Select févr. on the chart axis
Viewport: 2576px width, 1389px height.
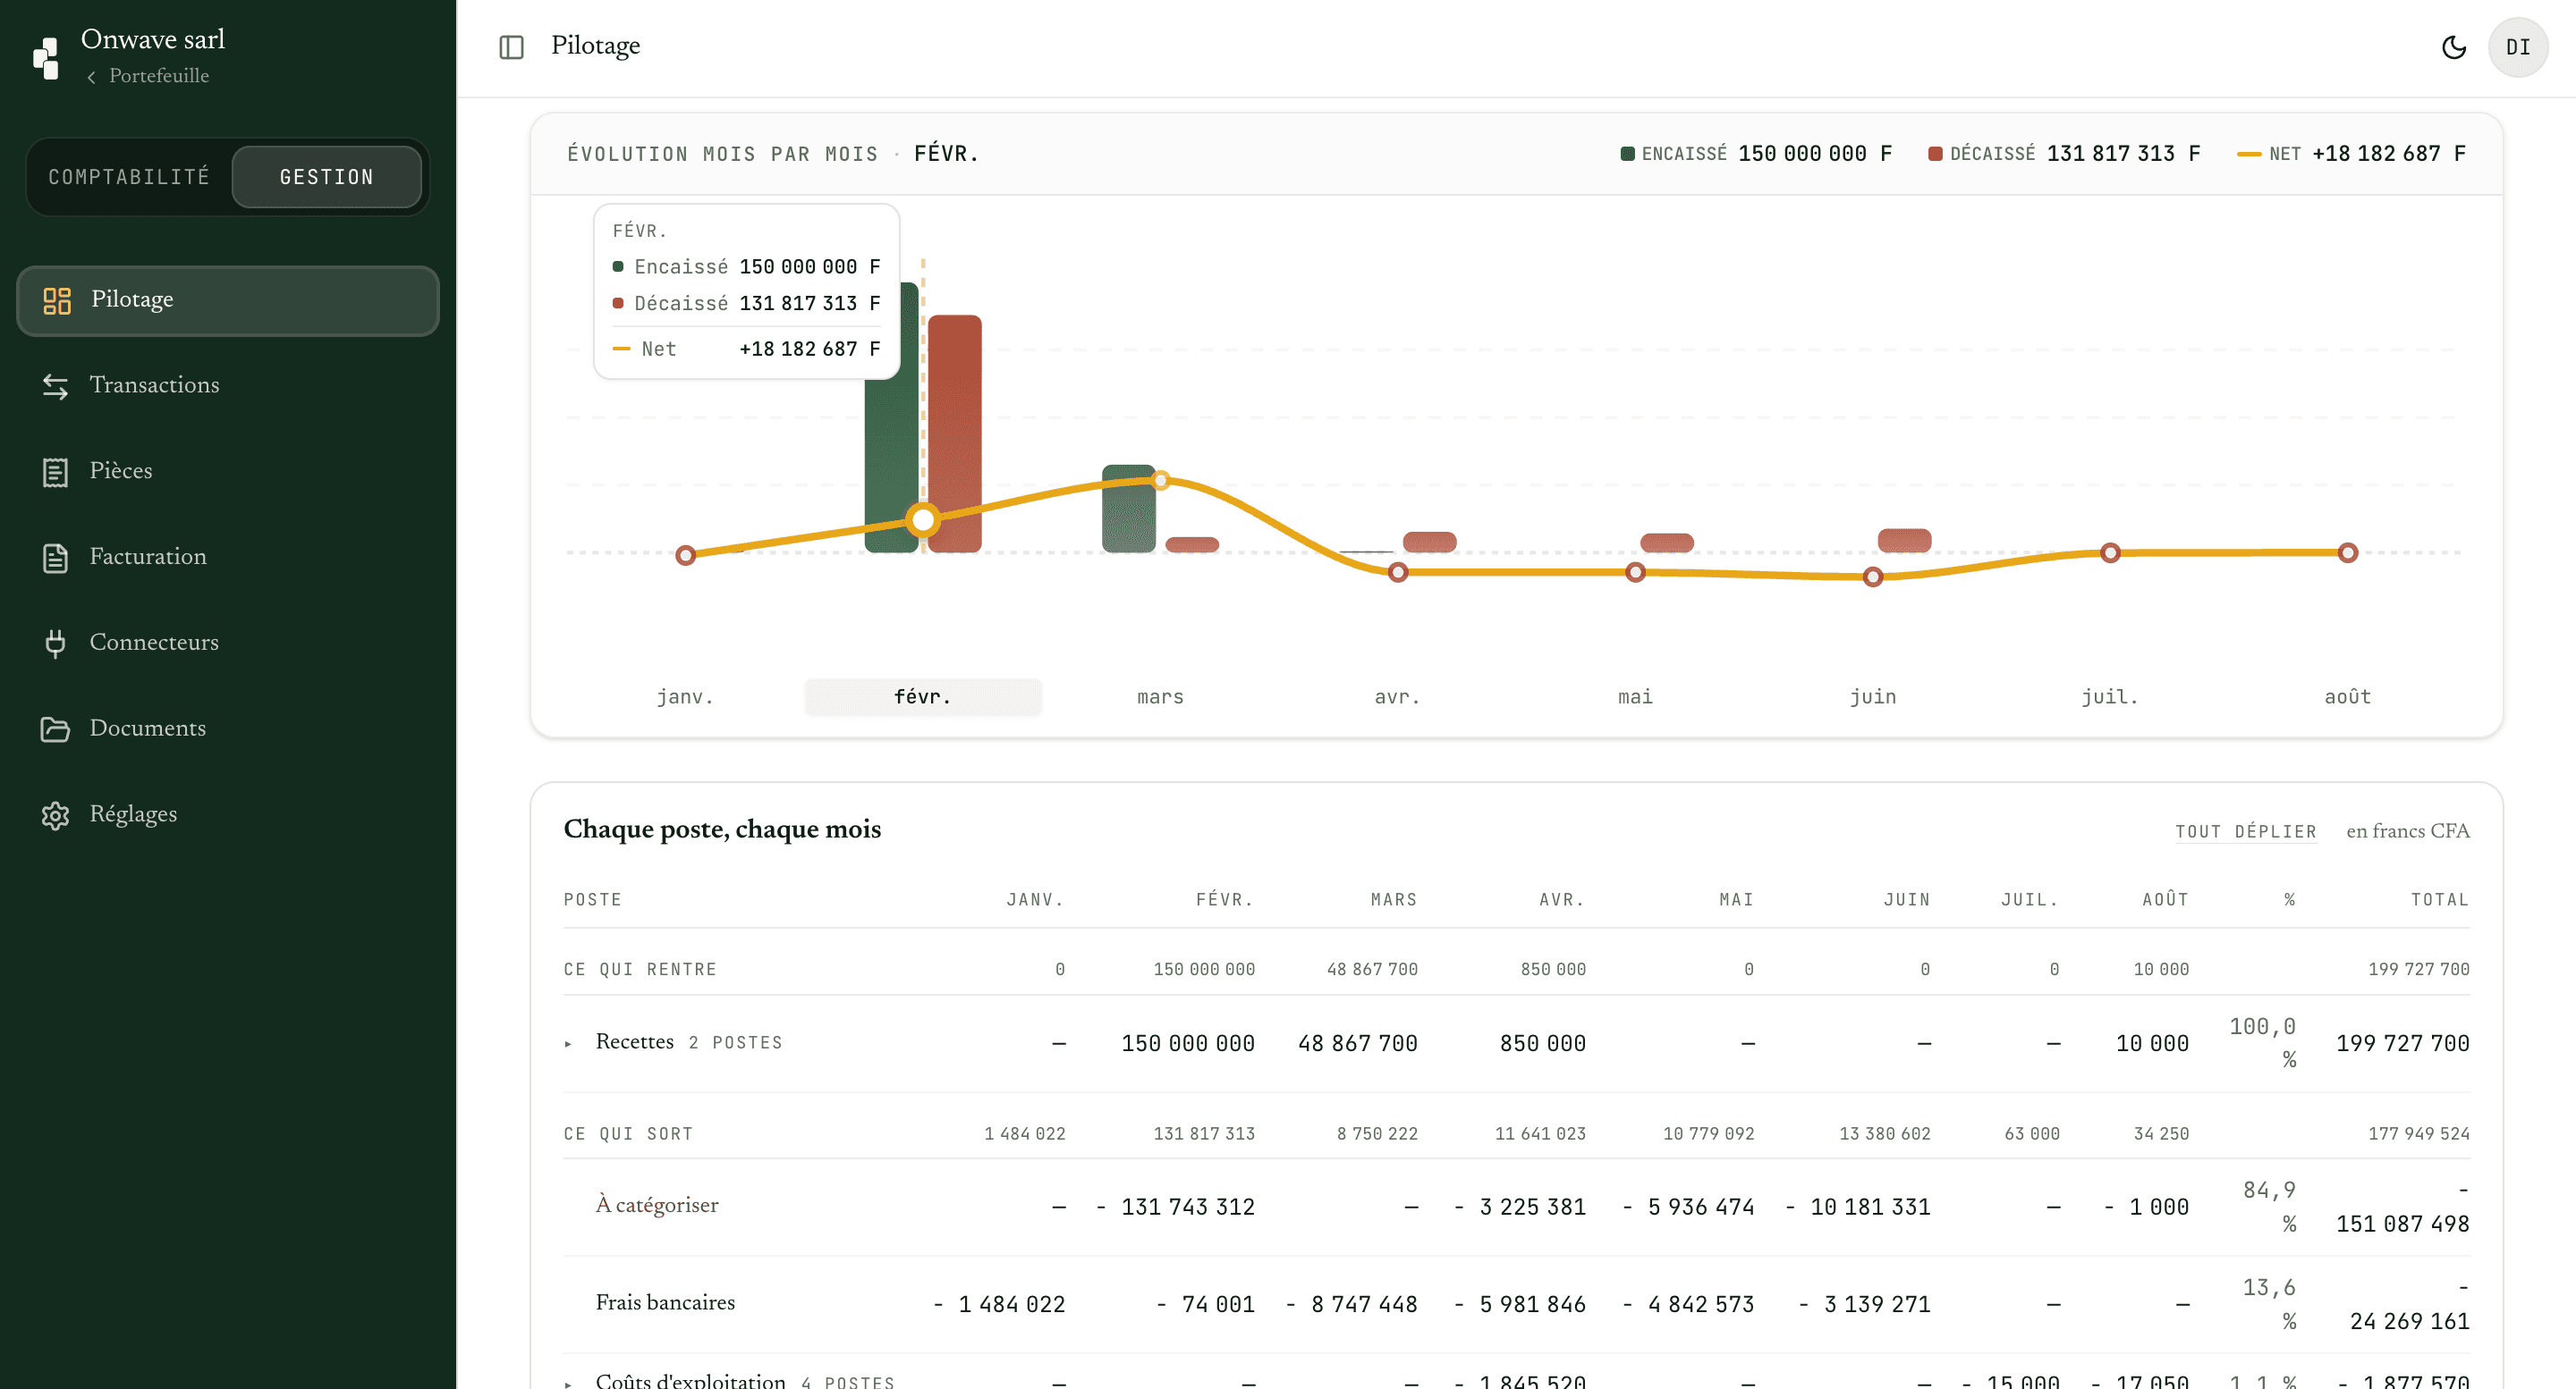(922, 696)
